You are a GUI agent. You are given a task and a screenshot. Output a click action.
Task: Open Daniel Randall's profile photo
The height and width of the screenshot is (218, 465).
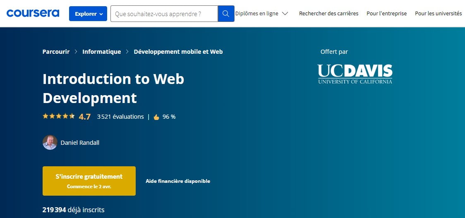click(50, 143)
